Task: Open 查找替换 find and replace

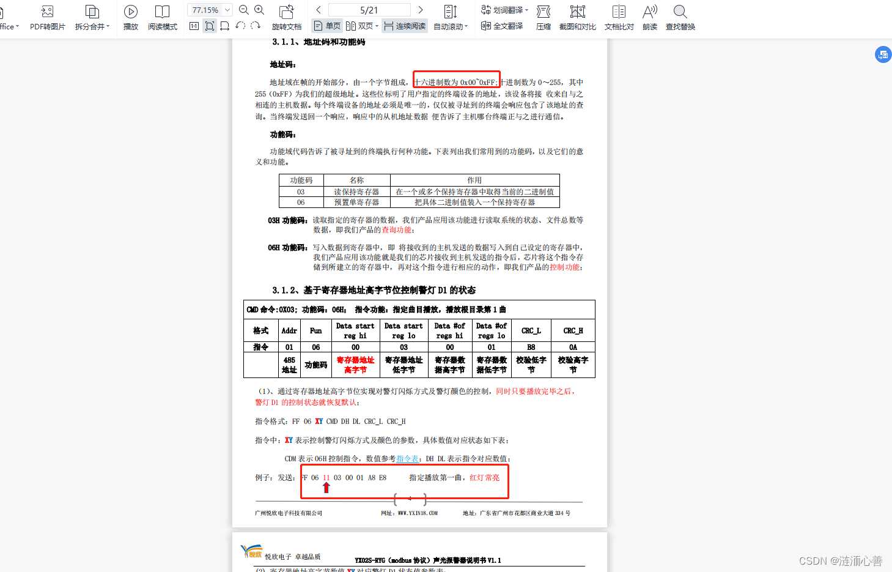Action: coord(680,18)
